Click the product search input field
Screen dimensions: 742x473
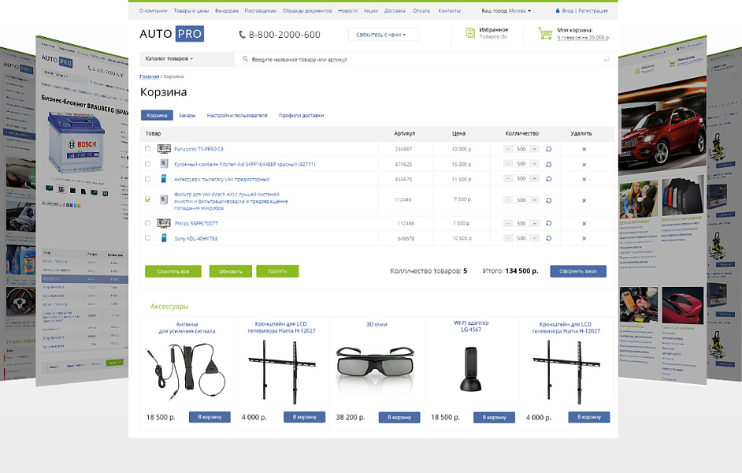[417, 59]
